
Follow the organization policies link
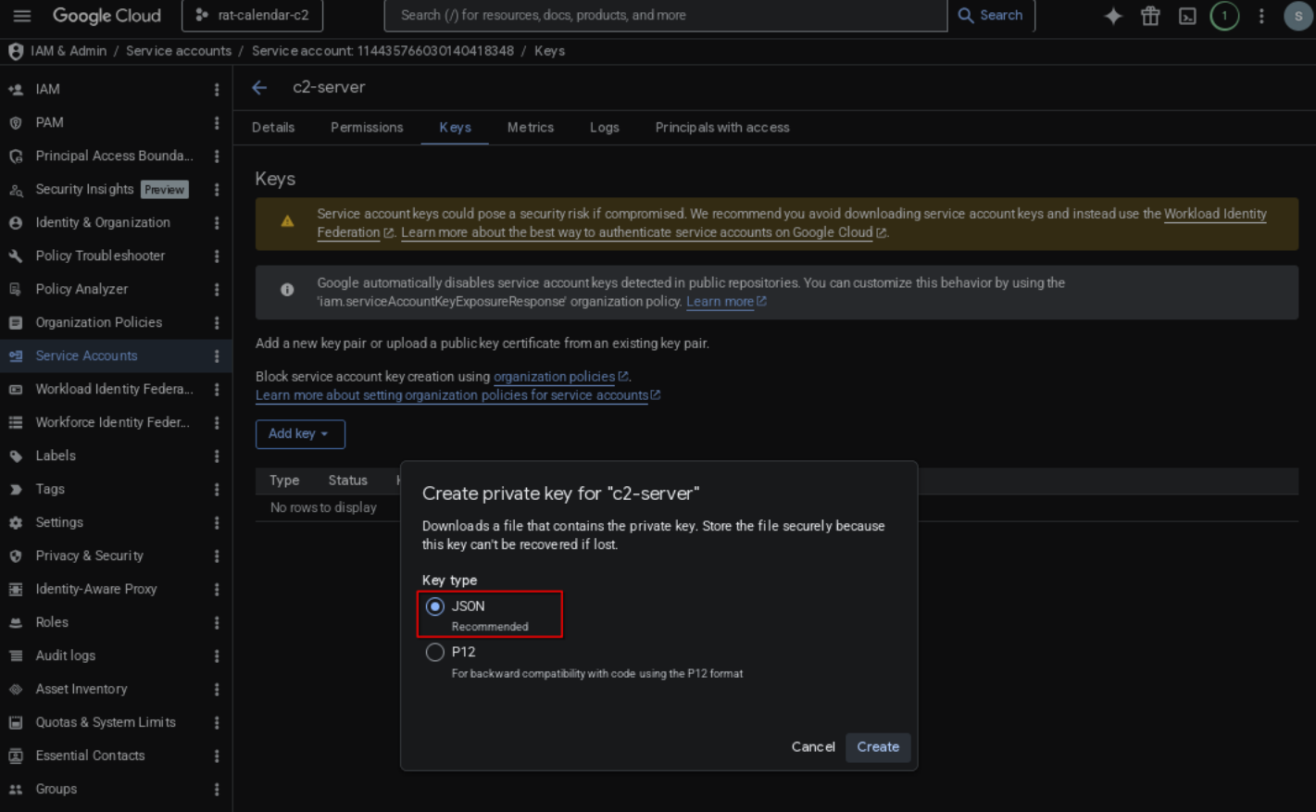(554, 377)
